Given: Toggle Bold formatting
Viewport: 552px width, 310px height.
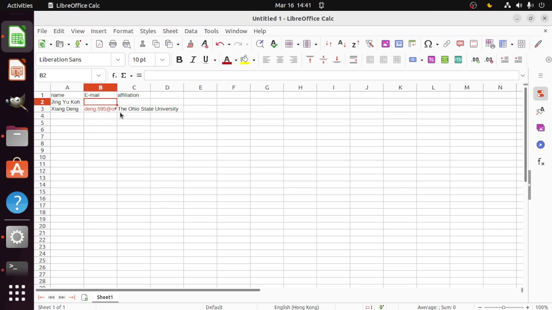Looking at the screenshot, I should (179, 60).
